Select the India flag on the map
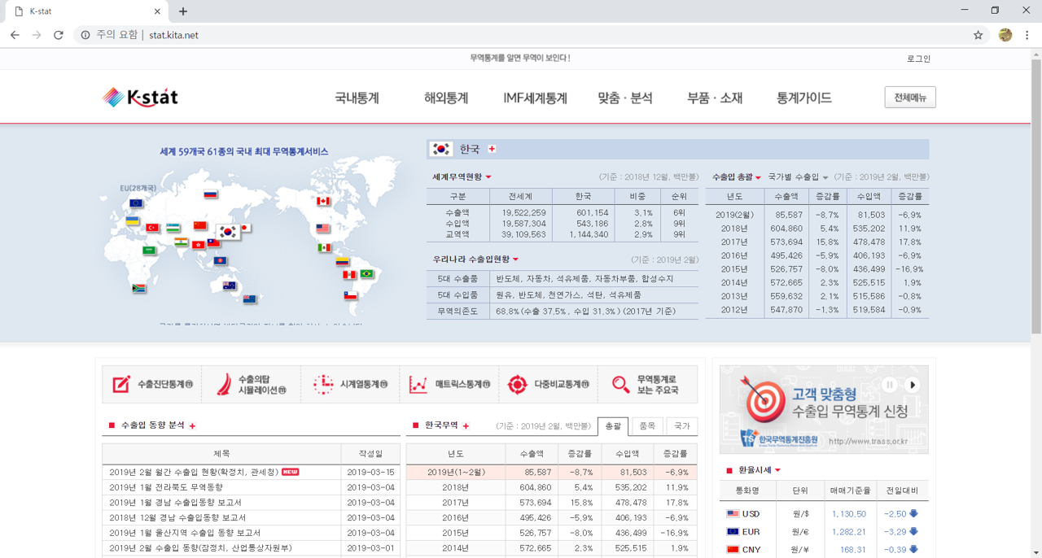 point(181,242)
